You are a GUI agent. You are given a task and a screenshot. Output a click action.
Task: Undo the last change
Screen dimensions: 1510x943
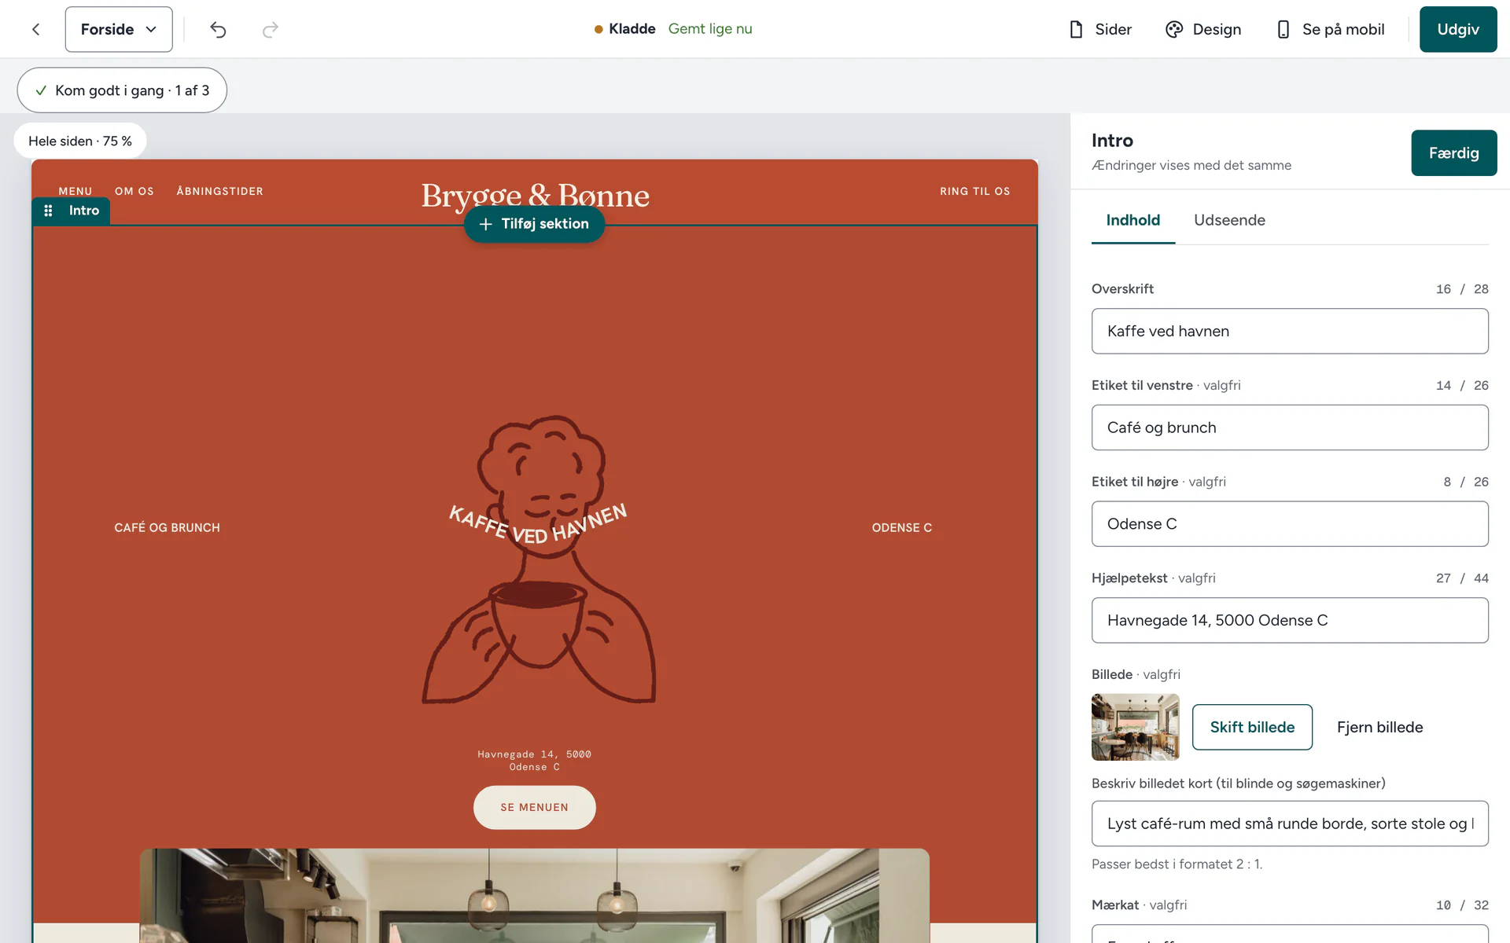tap(218, 29)
